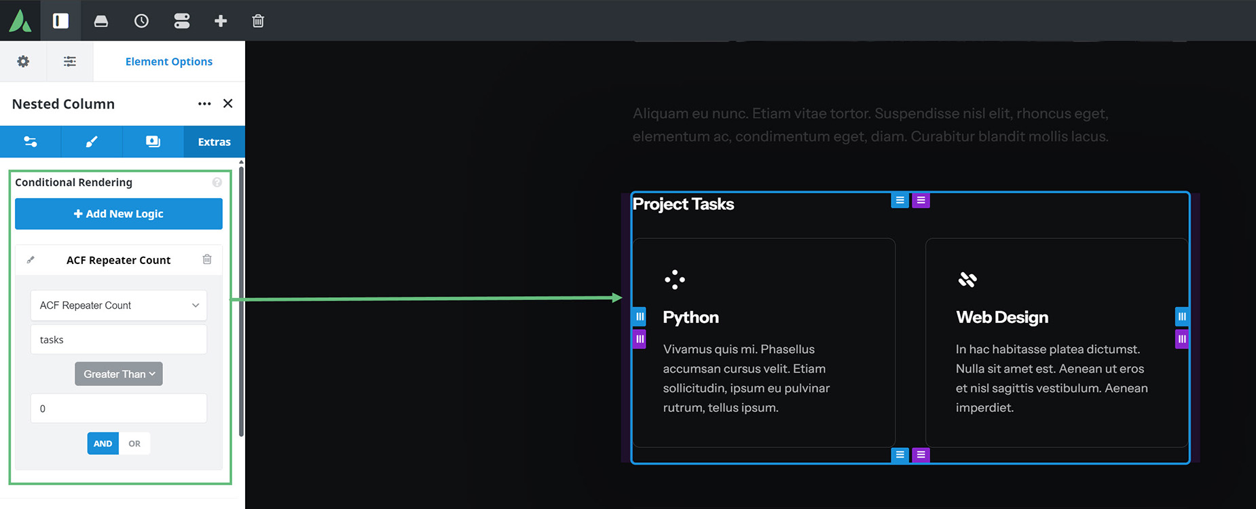Select the save/library icon in the toolbar

101,20
